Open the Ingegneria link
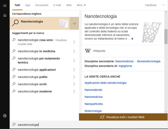 click(x=125, y=66)
